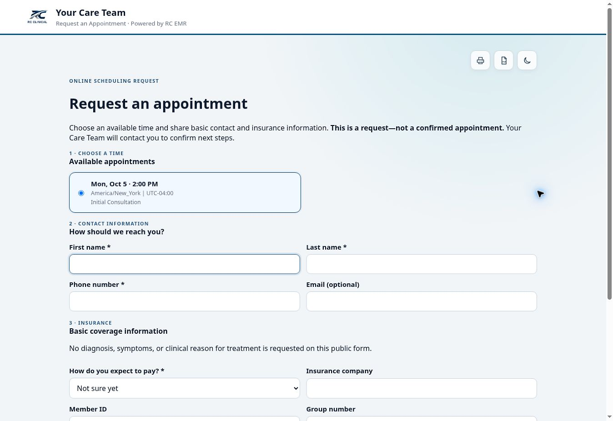Click into the Phone number field
This screenshot has width=613, height=421.
coord(185,301)
